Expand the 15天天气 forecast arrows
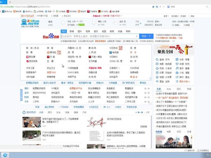 pos(141,23)
